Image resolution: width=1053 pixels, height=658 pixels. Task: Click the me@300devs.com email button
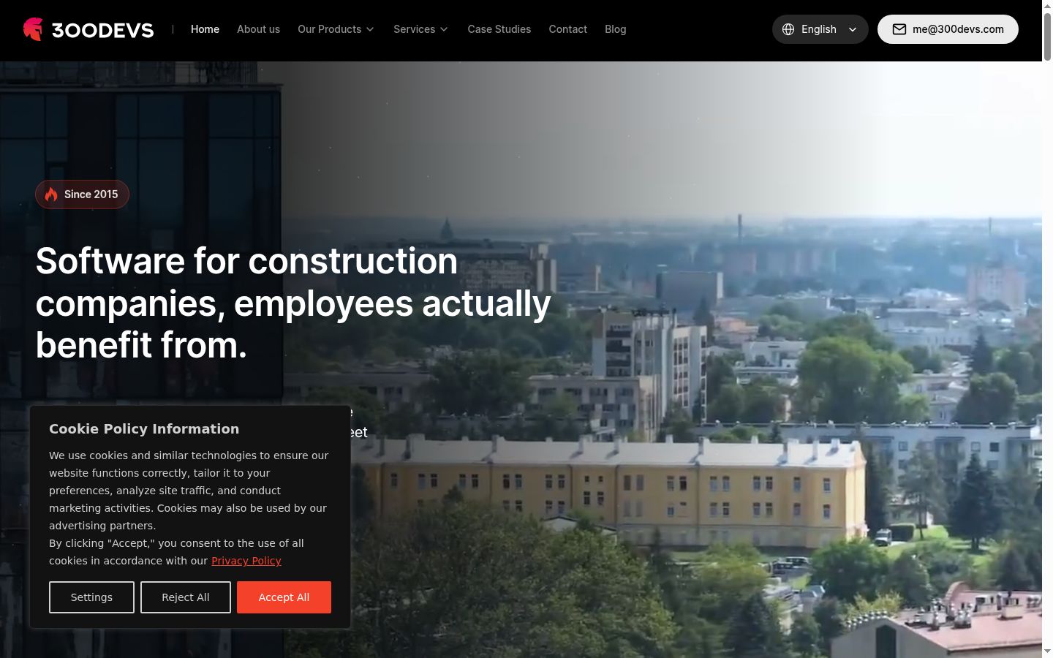(x=948, y=29)
